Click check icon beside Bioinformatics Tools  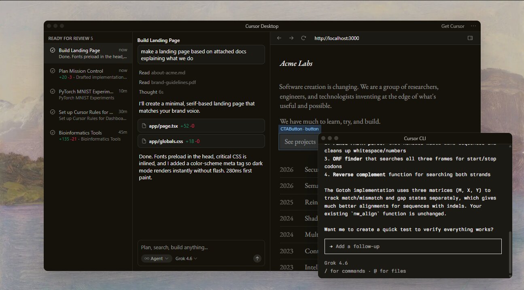click(53, 132)
